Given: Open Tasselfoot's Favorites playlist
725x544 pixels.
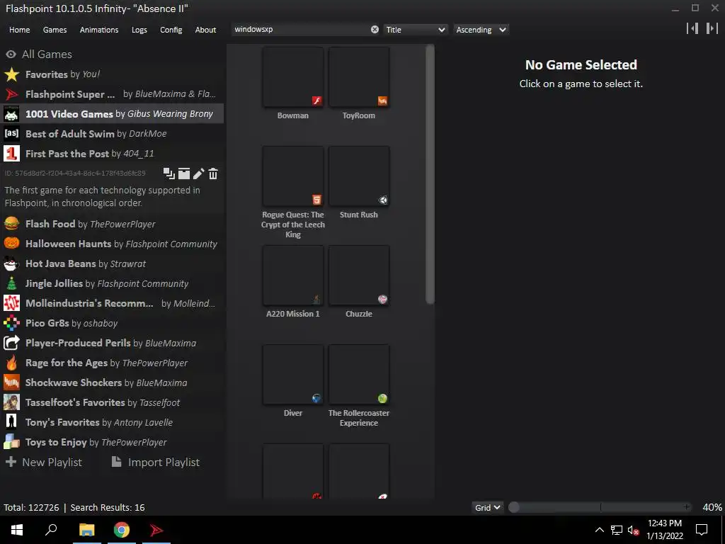Looking at the screenshot, I should point(113,403).
